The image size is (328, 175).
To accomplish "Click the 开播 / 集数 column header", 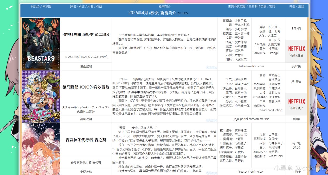I will coord(296,6).
